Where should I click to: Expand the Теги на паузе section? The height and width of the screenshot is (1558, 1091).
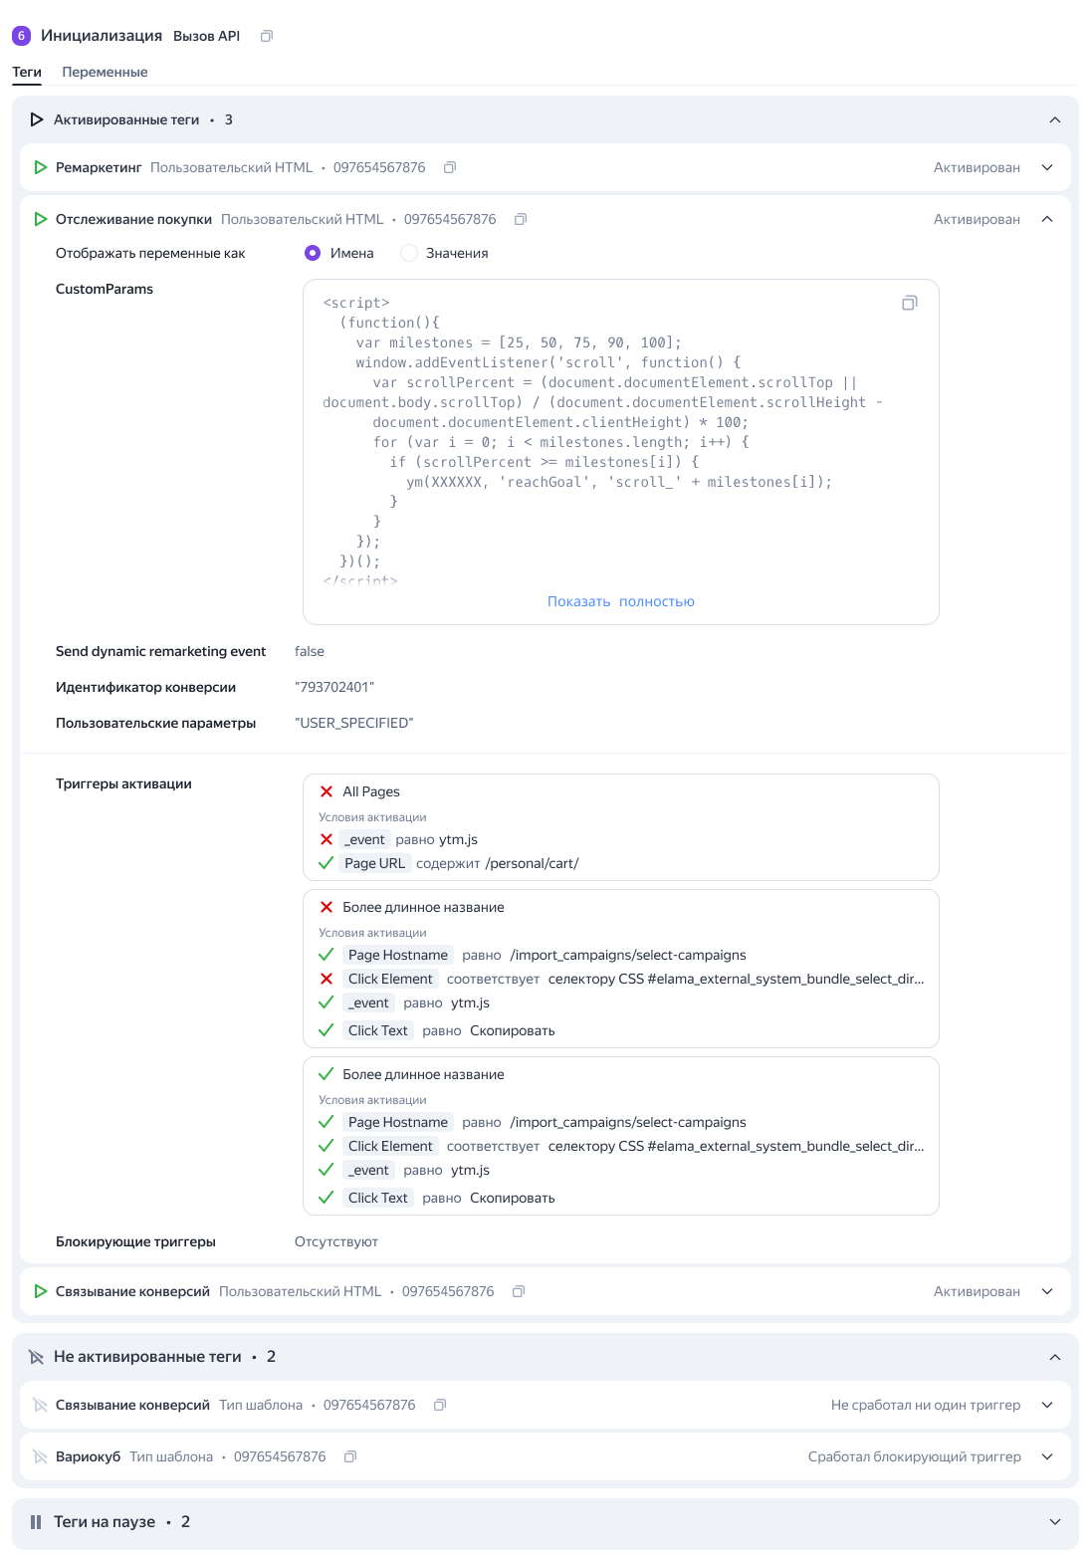coord(1055,1521)
